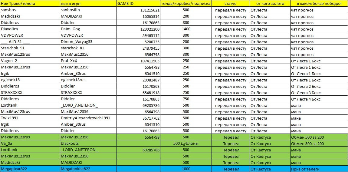
Task: Select the gold value 800 in Diddleros row
Action: (186, 23)
